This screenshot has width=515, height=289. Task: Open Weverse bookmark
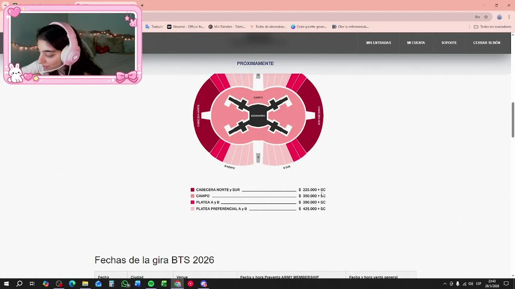pyautogui.click(x=185, y=27)
